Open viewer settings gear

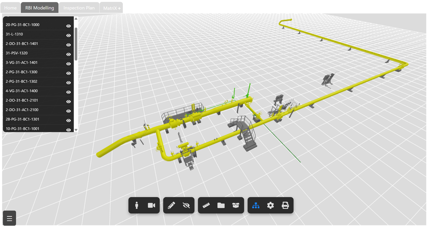point(270,205)
